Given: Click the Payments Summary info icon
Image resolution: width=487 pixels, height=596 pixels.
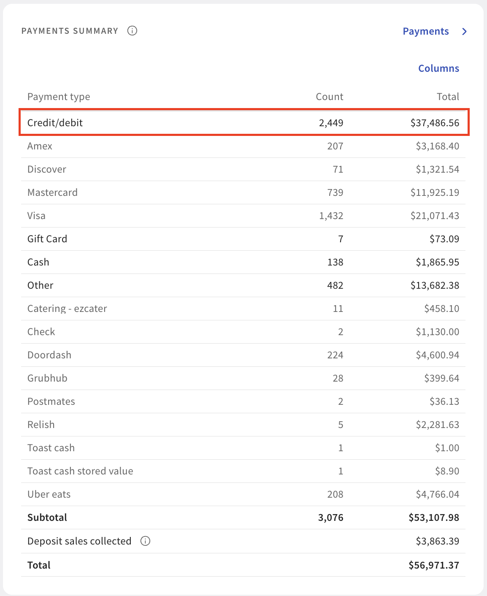Looking at the screenshot, I should pyautogui.click(x=132, y=31).
